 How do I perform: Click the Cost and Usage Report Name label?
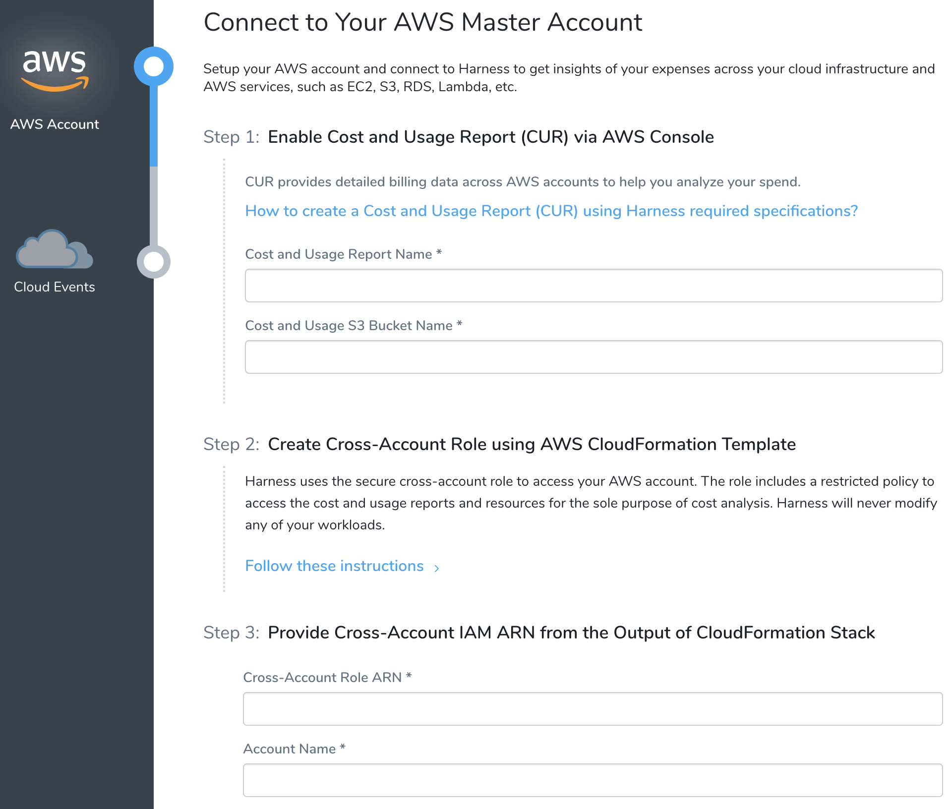pos(344,254)
